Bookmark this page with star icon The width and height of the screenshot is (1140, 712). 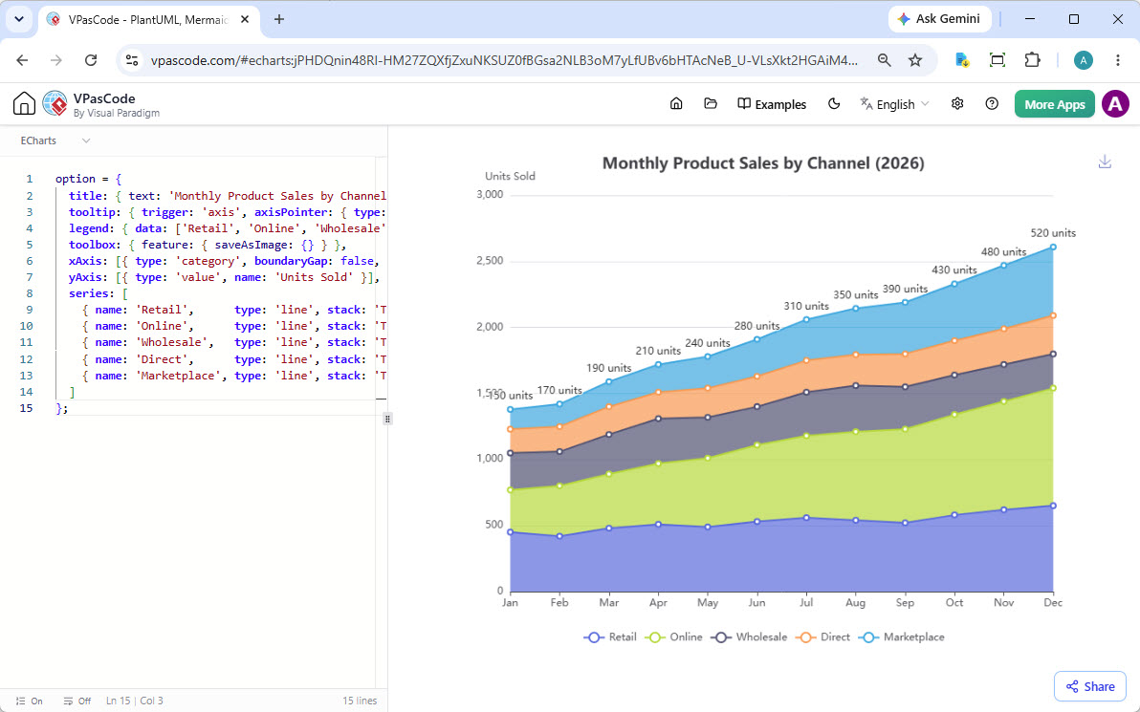tap(915, 60)
